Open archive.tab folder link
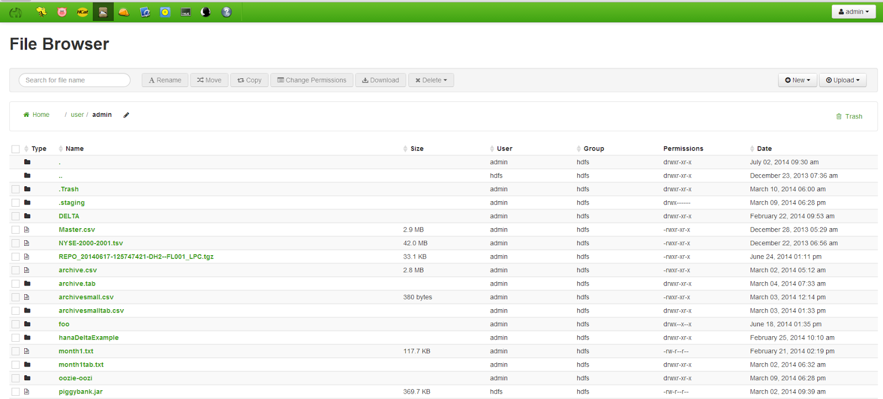 (x=77, y=284)
